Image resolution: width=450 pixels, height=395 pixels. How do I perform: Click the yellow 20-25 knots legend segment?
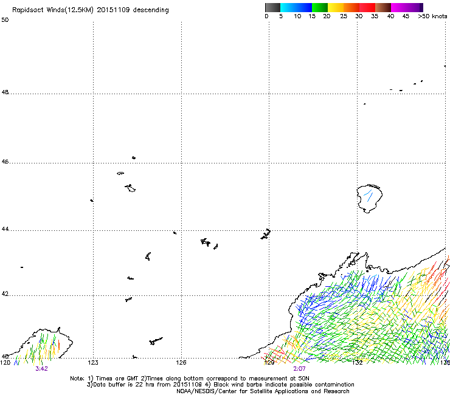[336, 7]
